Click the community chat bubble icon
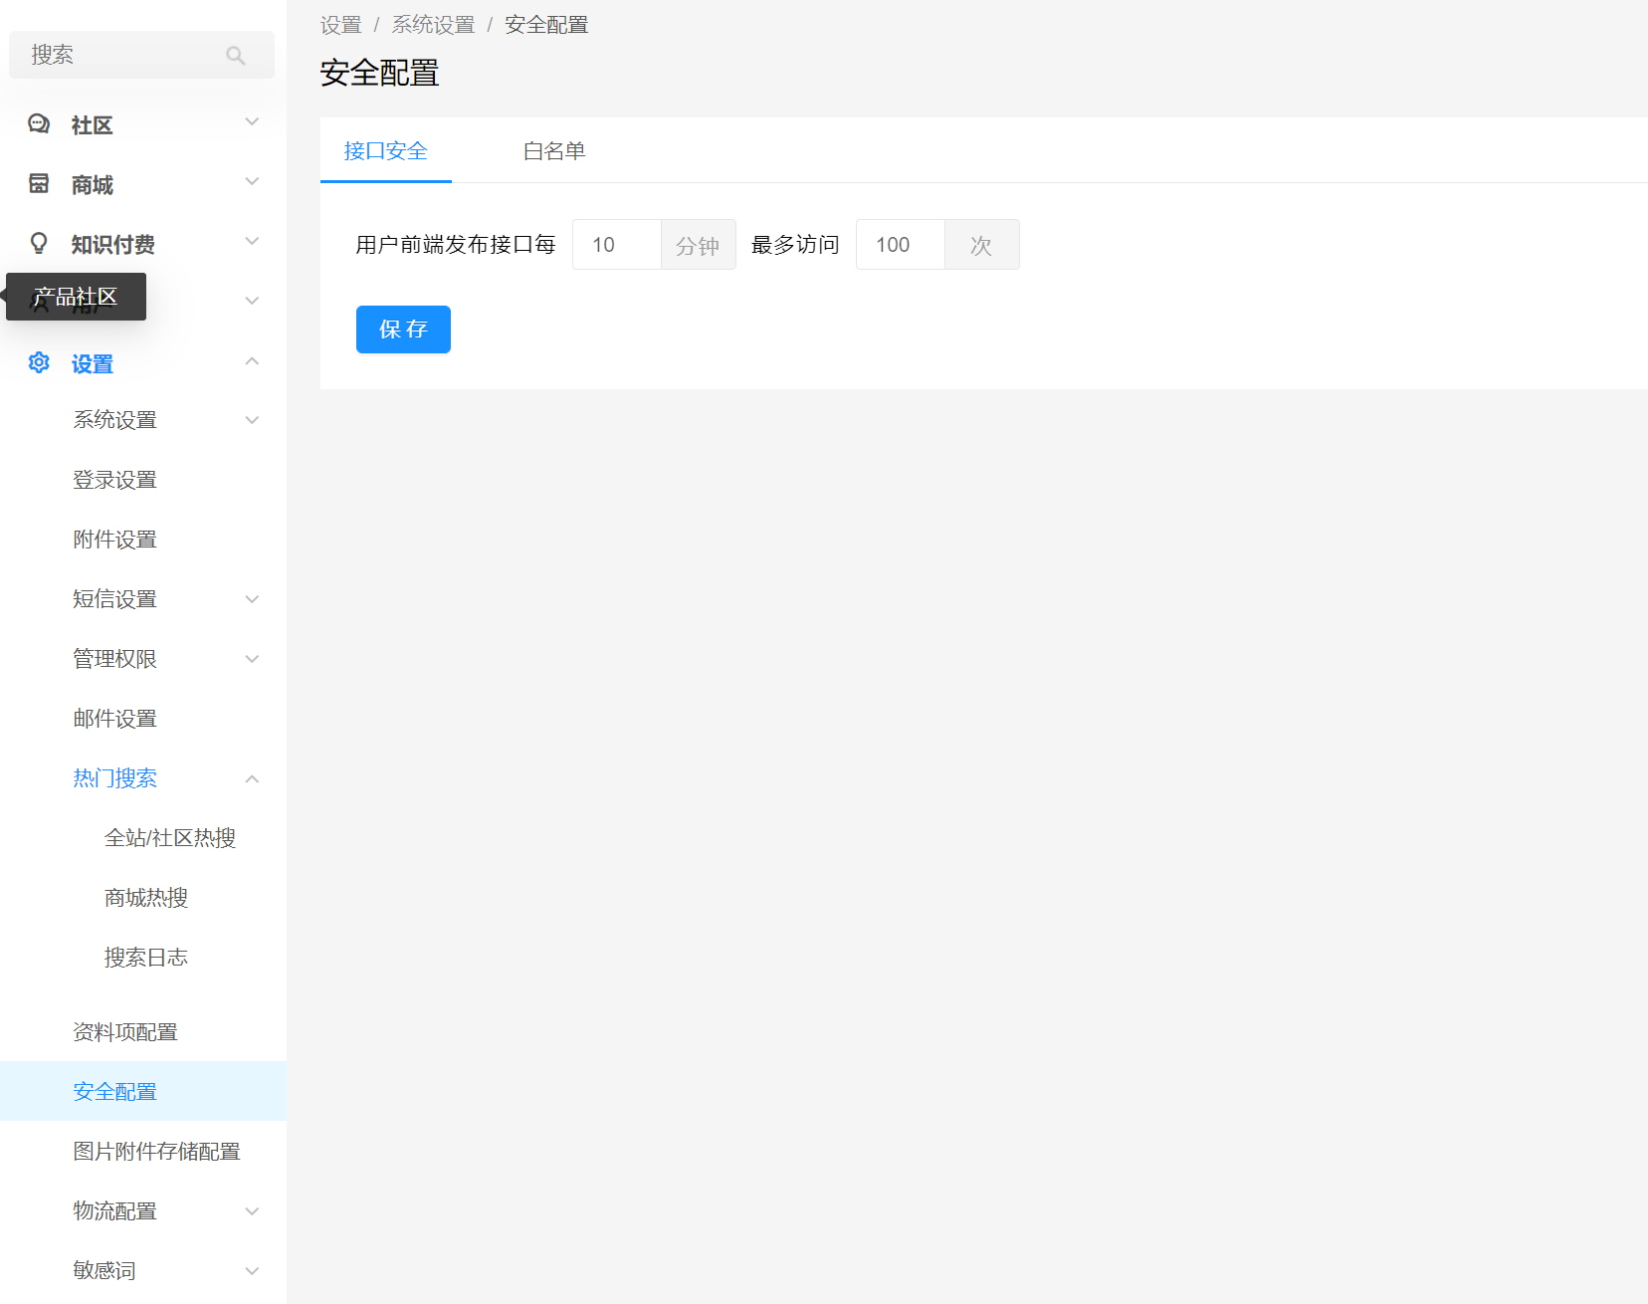 point(39,124)
